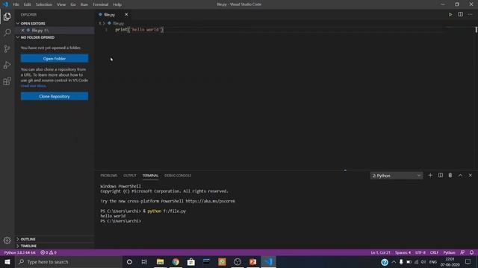Screen dimensions: 478x268
Task: Open the Manage gear menu
Action: pos(7,240)
